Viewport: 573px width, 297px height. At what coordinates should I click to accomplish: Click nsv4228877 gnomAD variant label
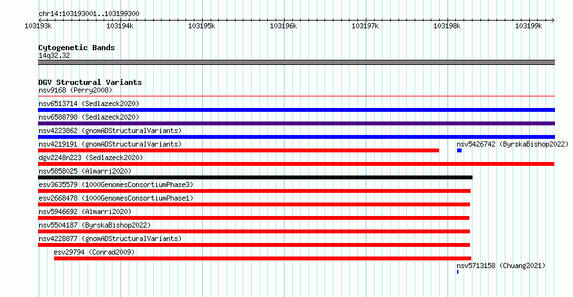pyautogui.click(x=110, y=239)
